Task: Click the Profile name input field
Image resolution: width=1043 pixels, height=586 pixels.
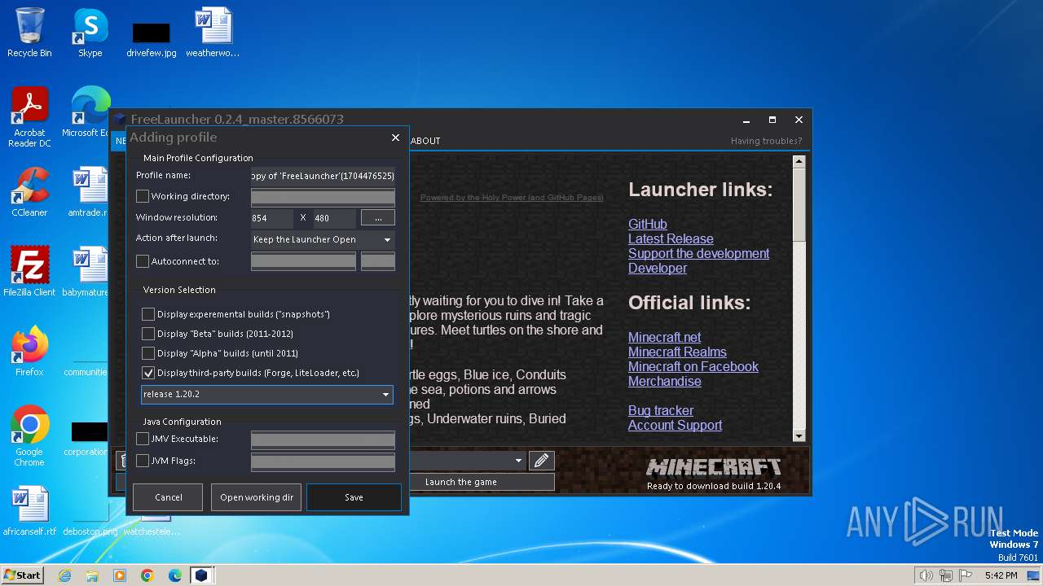Action: [323, 175]
